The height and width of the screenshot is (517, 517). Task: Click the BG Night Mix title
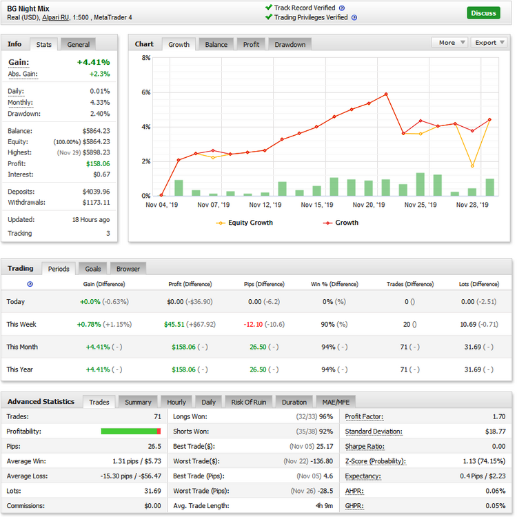coord(28,9)
